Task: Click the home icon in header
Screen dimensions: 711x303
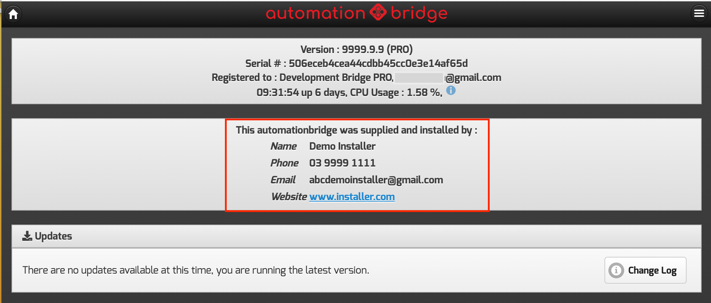Action: (14, 14)
